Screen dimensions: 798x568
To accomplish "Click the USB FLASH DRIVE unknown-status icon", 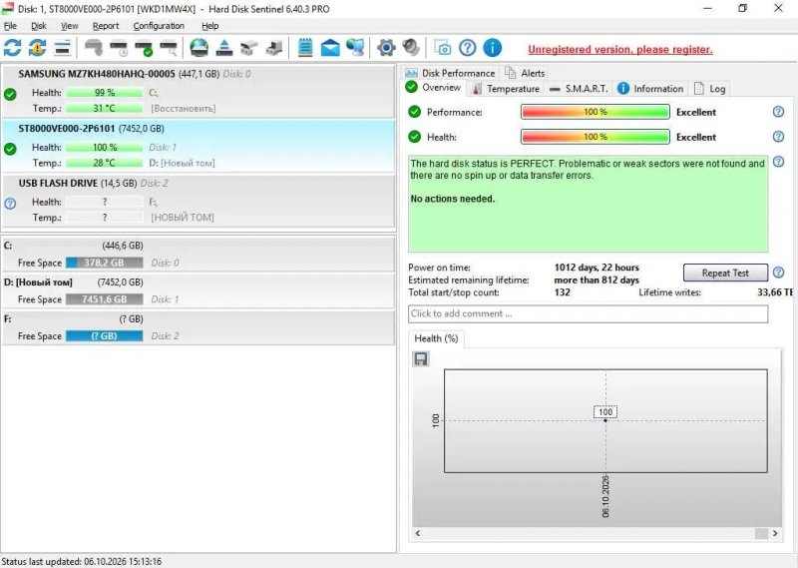I will coord(10,204).
